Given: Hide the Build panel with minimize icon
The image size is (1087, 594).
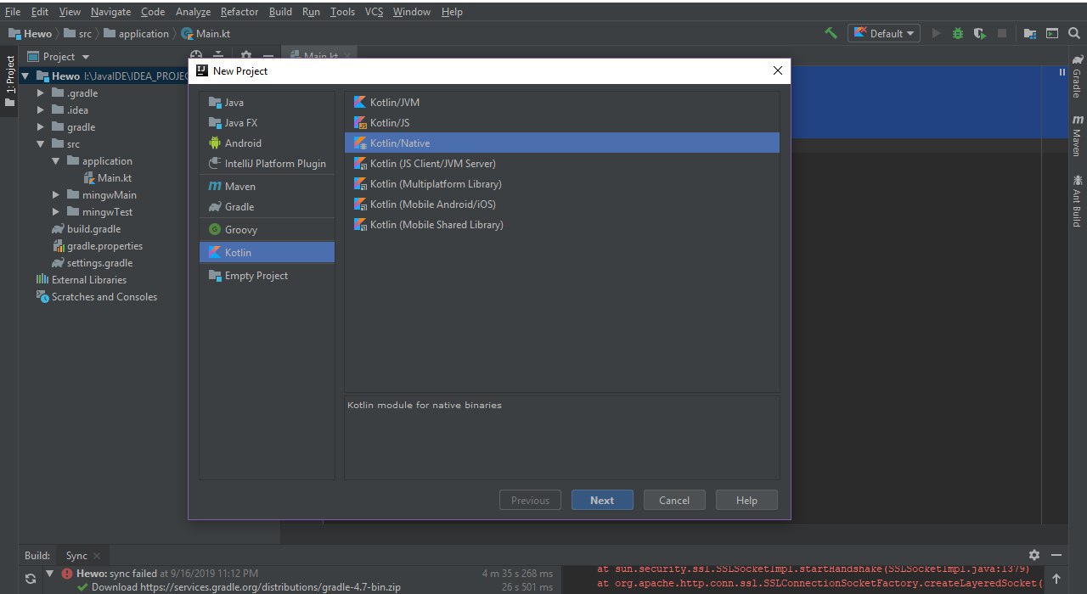Looking at the screenshot, I should click(1057, 555).
